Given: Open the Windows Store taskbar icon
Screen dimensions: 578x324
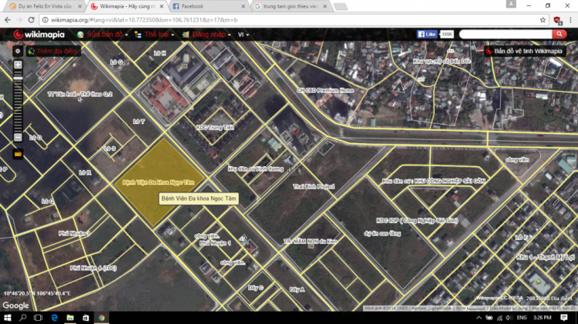Looking at the screenshot, I should tap(86, 317).
